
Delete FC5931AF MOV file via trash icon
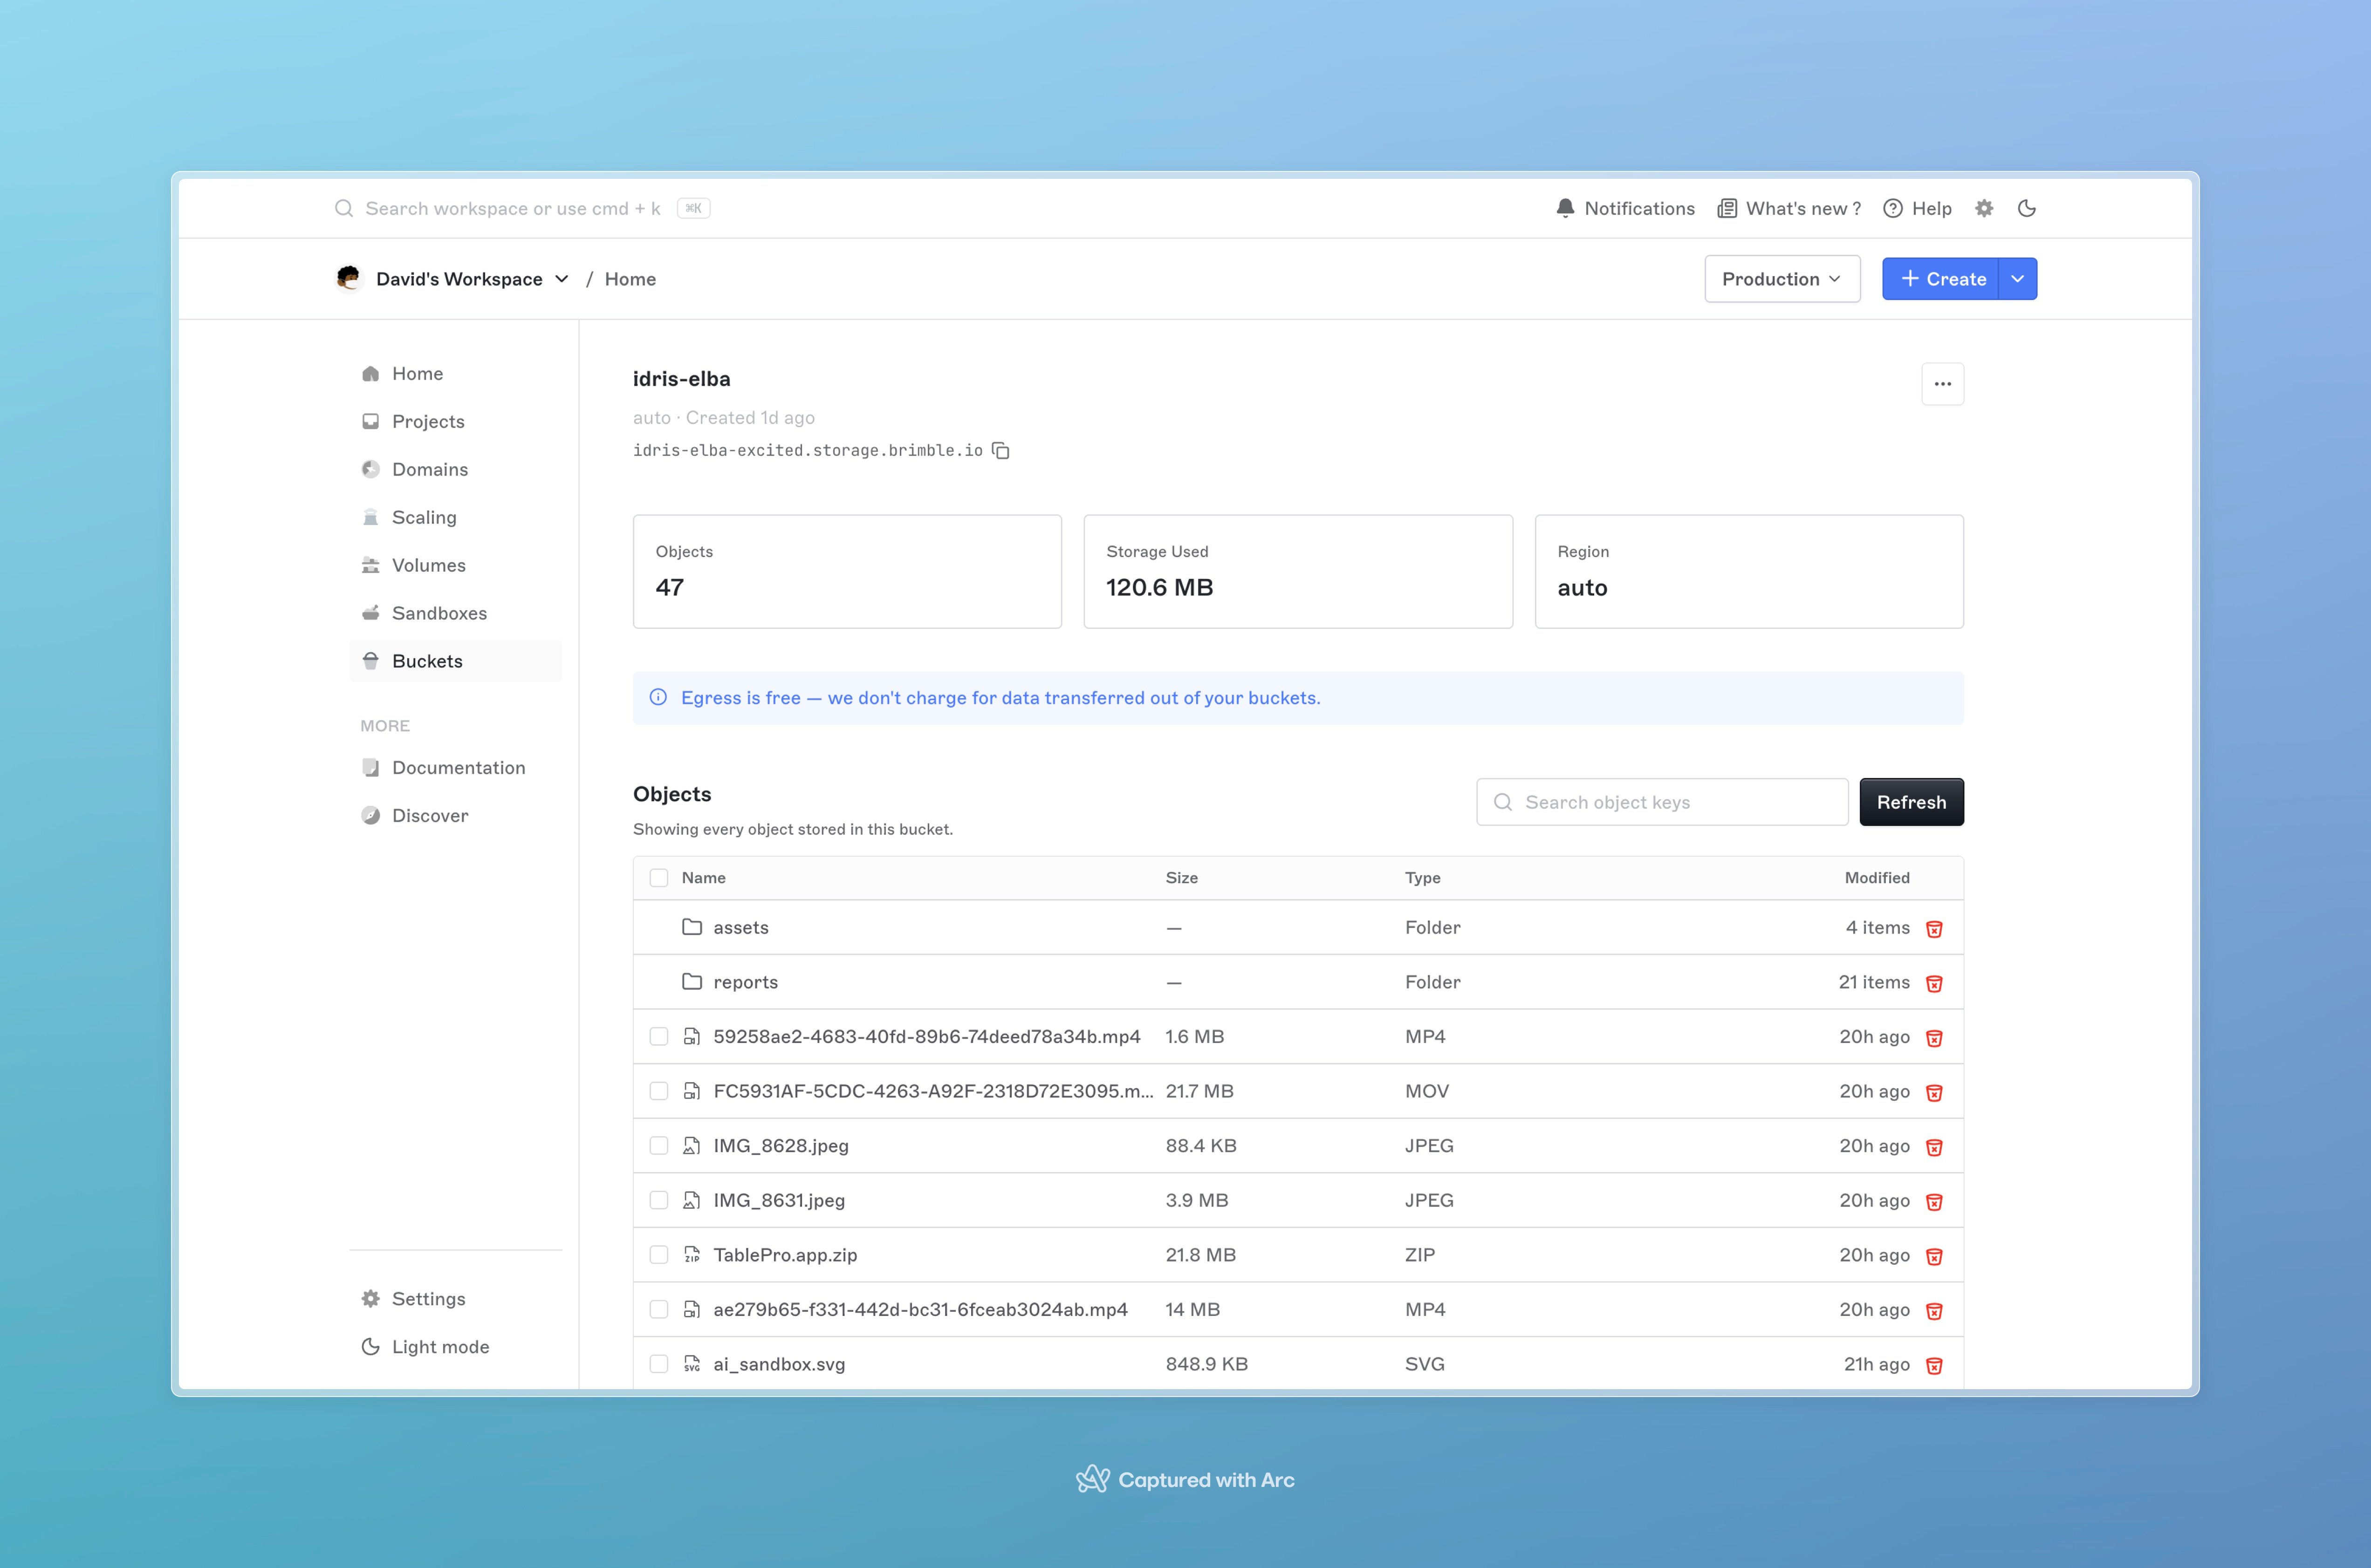pyautogui.click(x=1934, y=1092)
